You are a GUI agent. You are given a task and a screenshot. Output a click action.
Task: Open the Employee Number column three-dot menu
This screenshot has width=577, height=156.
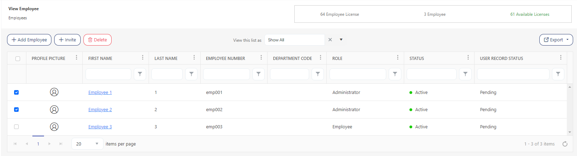pyautogui.click(x=261, y=57)
